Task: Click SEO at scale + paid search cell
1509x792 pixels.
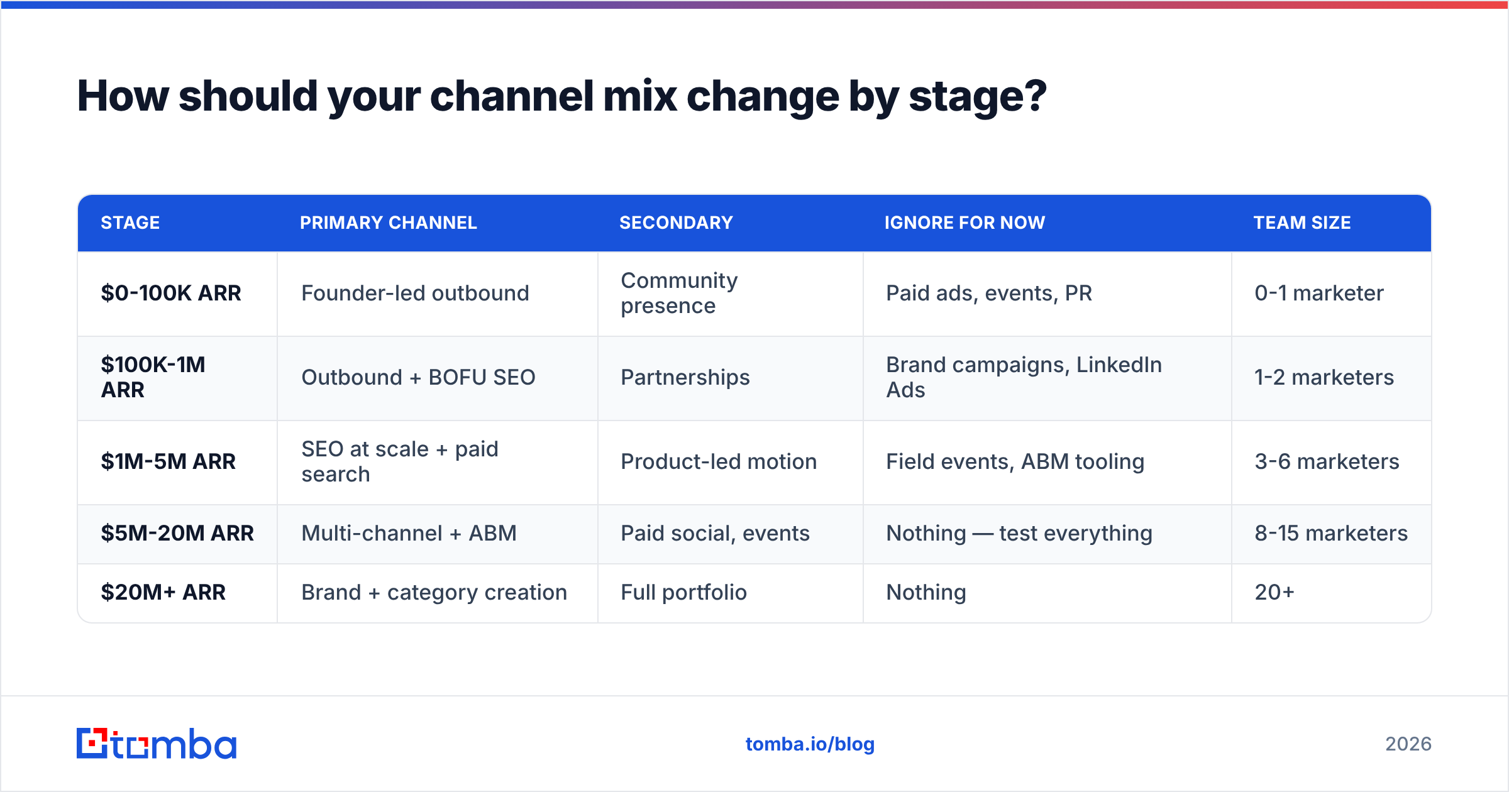Action: [x=438, y=462]
